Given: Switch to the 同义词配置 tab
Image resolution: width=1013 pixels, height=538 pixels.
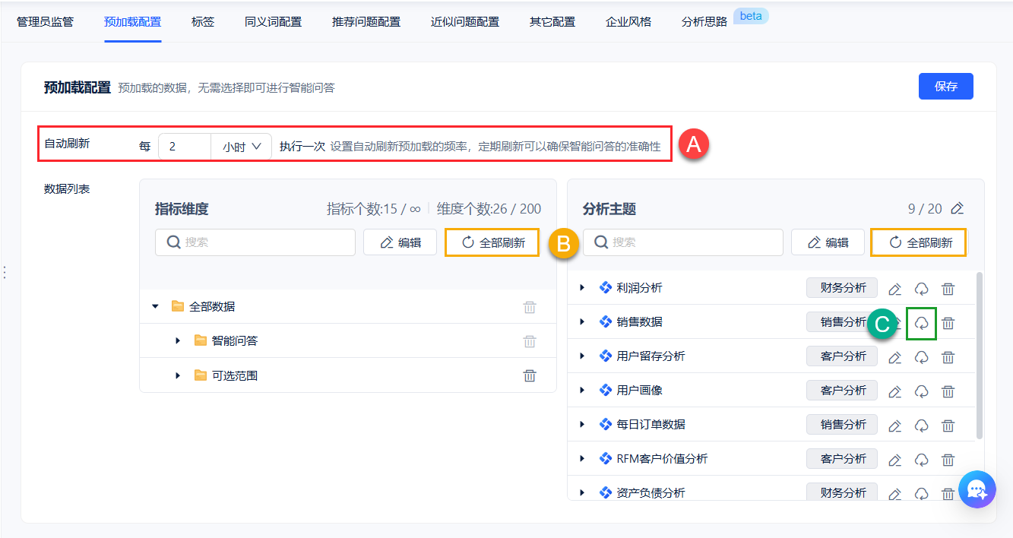Looking at the screenshot, I should [273, 21].
